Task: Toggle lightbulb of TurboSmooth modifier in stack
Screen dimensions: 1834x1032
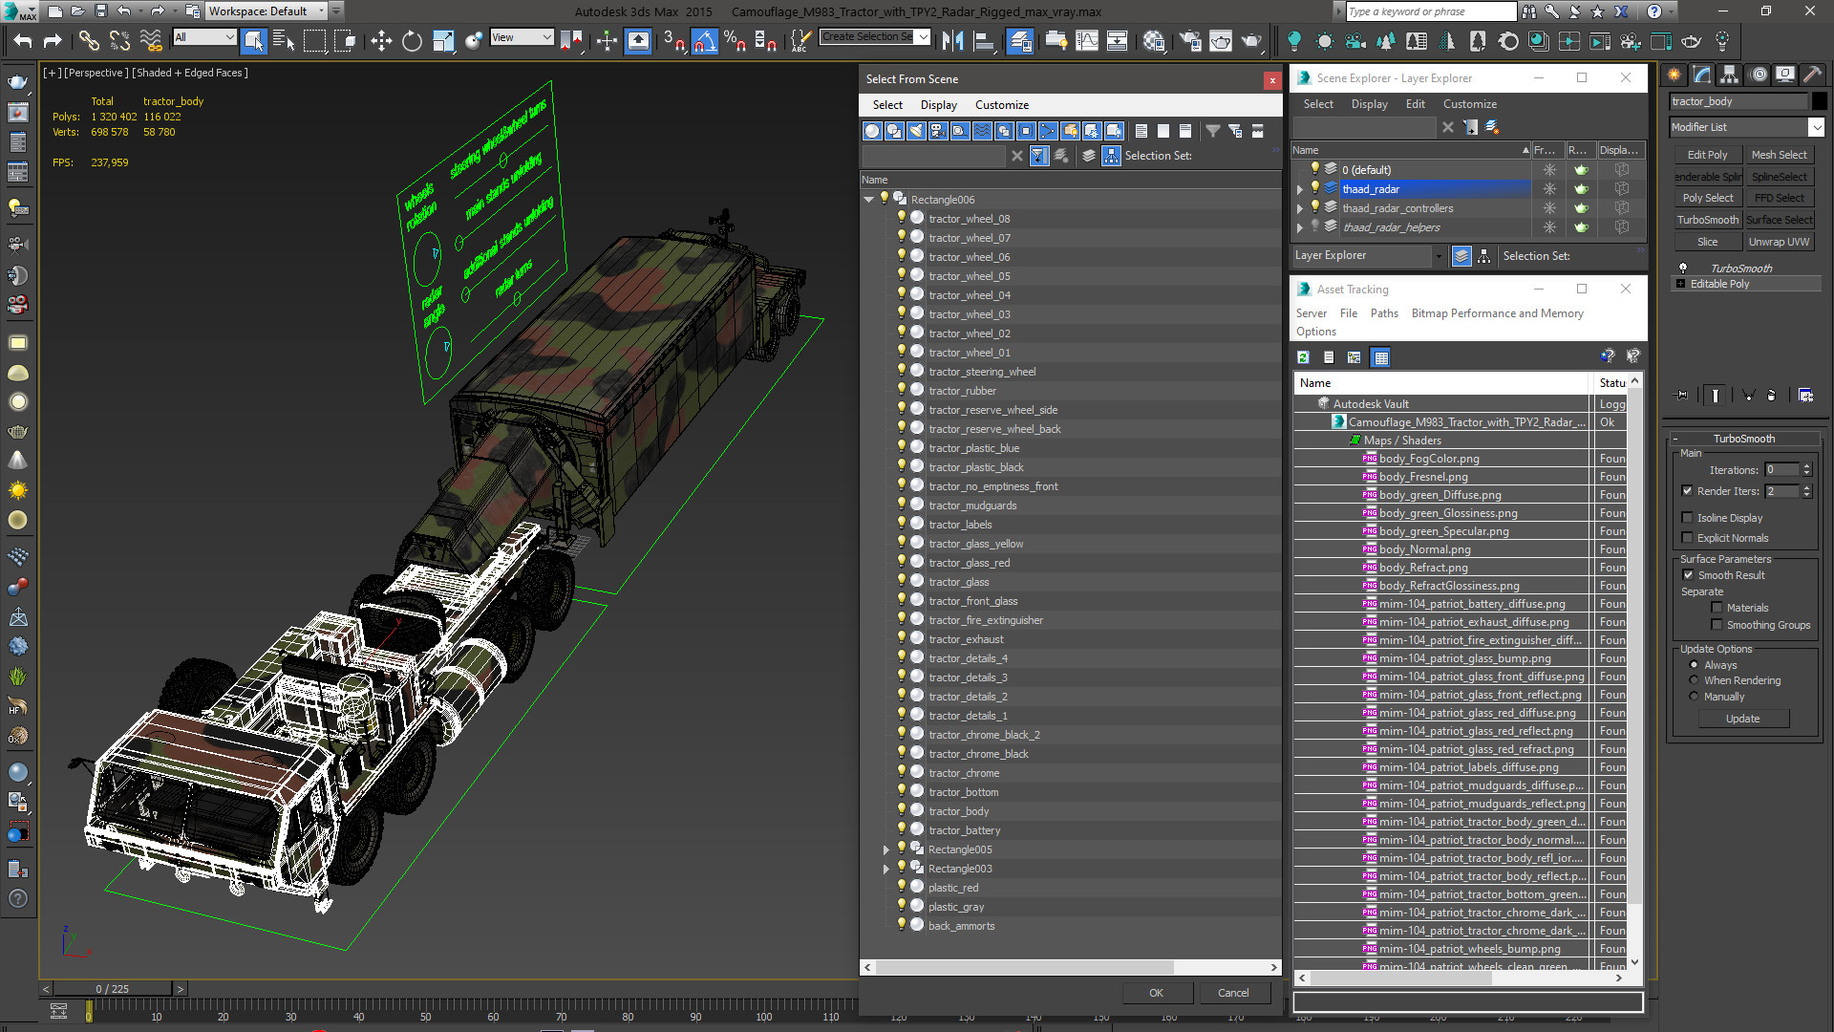Action: tap(1683, 269)
